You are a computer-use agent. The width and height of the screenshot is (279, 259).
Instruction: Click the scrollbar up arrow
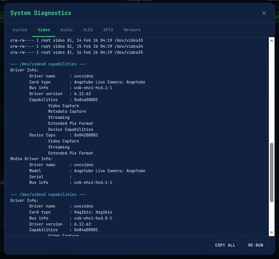[x=271, y=40]
